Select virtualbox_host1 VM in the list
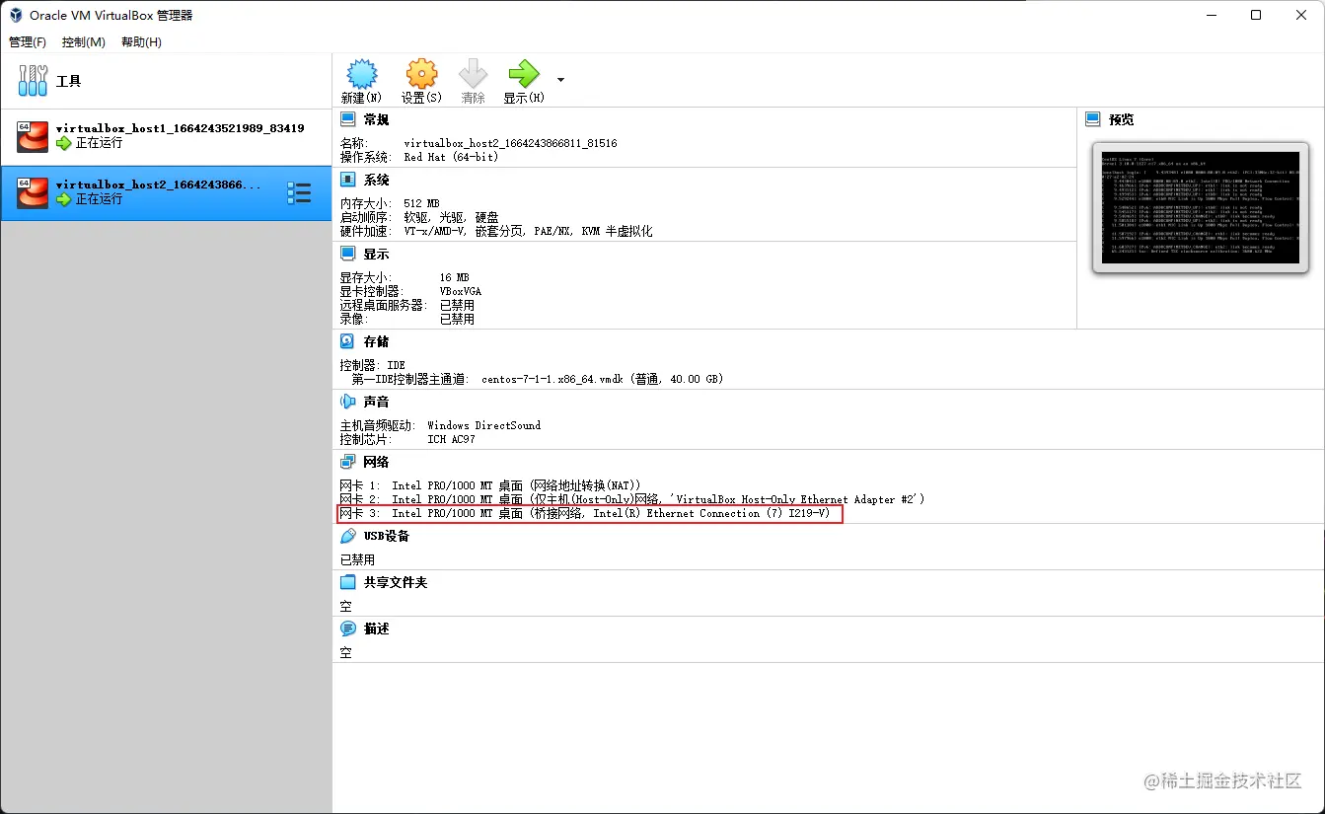This screenshot has width=1325, height=814. click(x=166, y=137)
